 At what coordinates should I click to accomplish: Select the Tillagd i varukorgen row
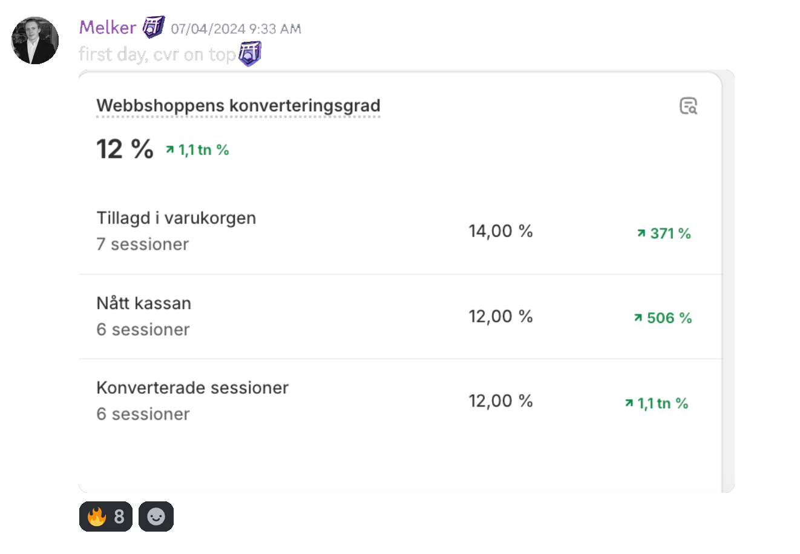[x=400, y=232]
